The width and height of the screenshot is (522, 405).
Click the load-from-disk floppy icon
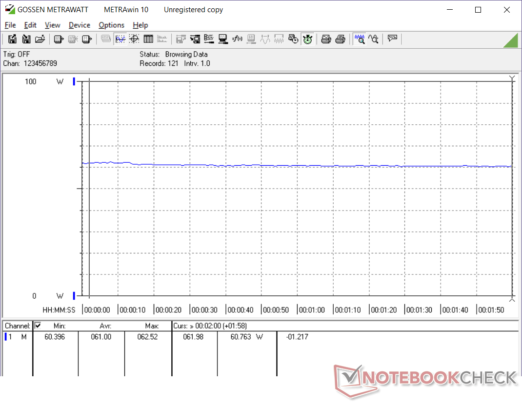[x=26, y=39]
